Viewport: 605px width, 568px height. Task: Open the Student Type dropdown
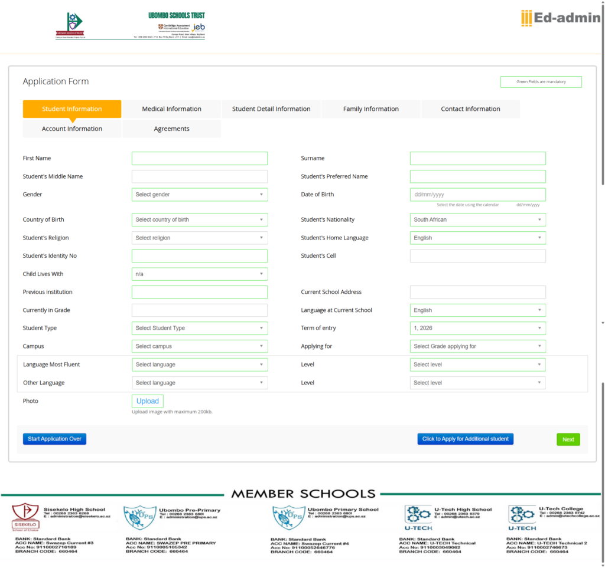click(200, 328)
